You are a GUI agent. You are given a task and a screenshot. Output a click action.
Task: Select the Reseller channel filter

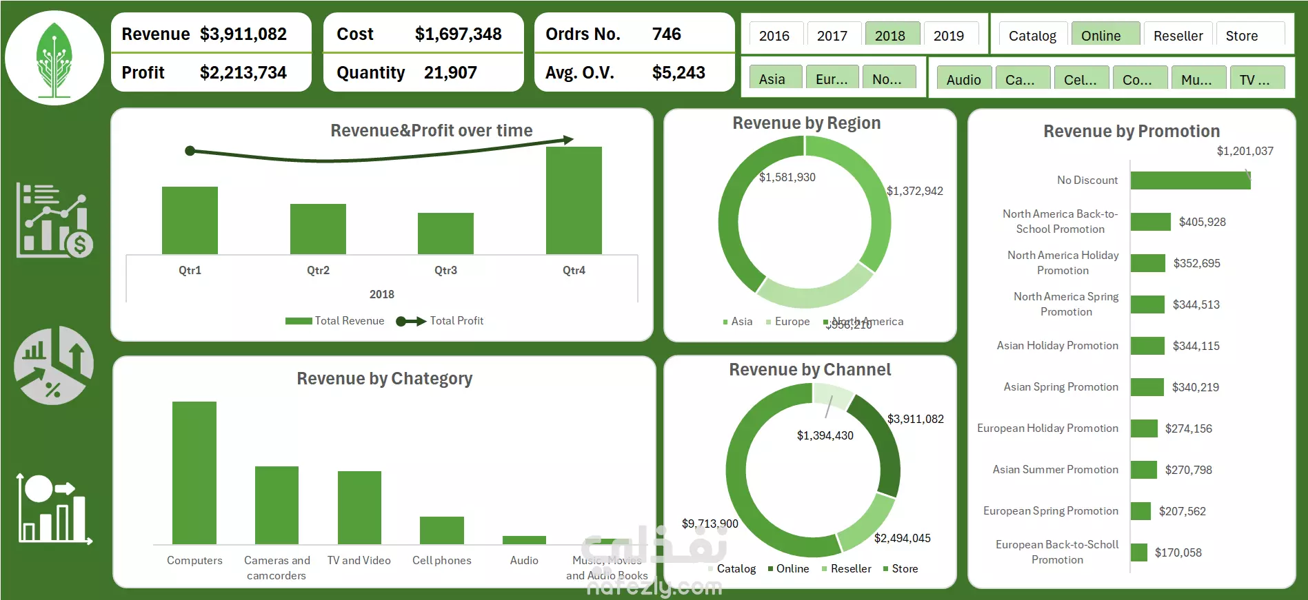[1178, 34]
